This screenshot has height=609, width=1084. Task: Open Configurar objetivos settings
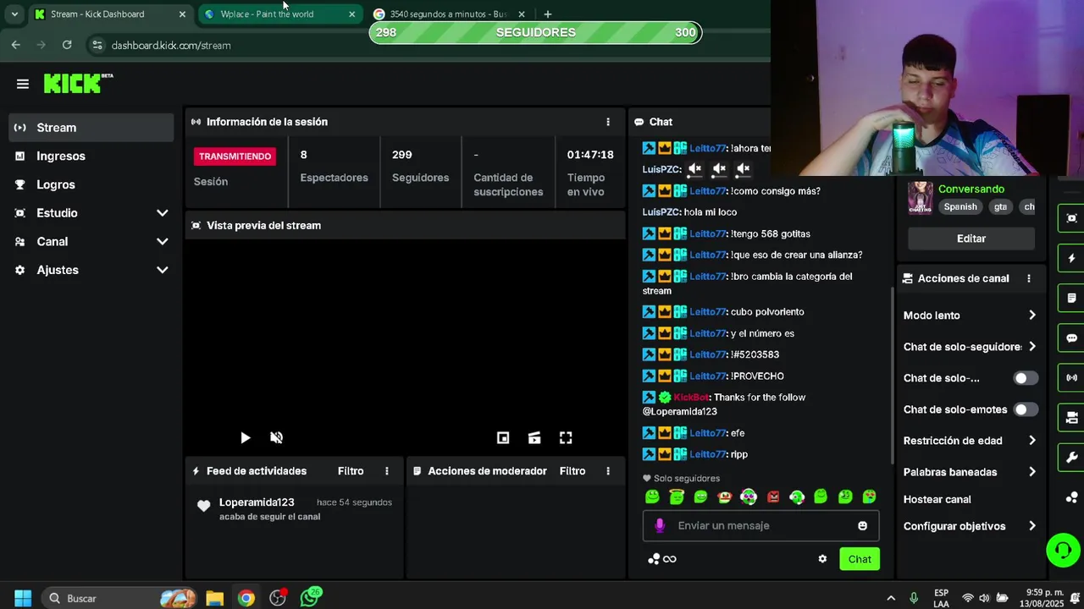coord(970,526)
